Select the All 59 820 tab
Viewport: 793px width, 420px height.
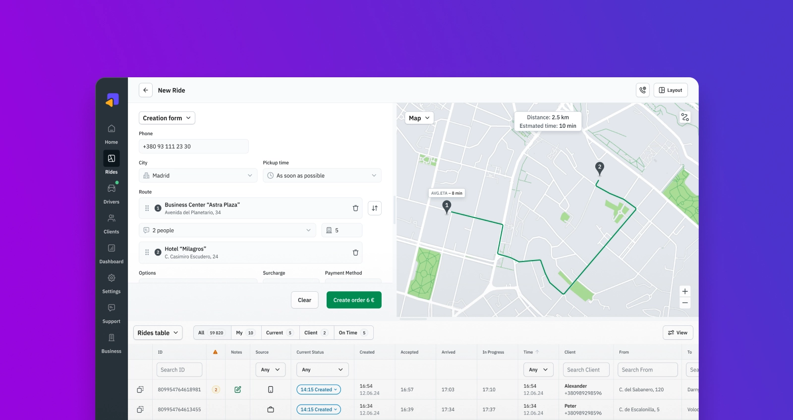pyautogui.click(x=212, y=333)
